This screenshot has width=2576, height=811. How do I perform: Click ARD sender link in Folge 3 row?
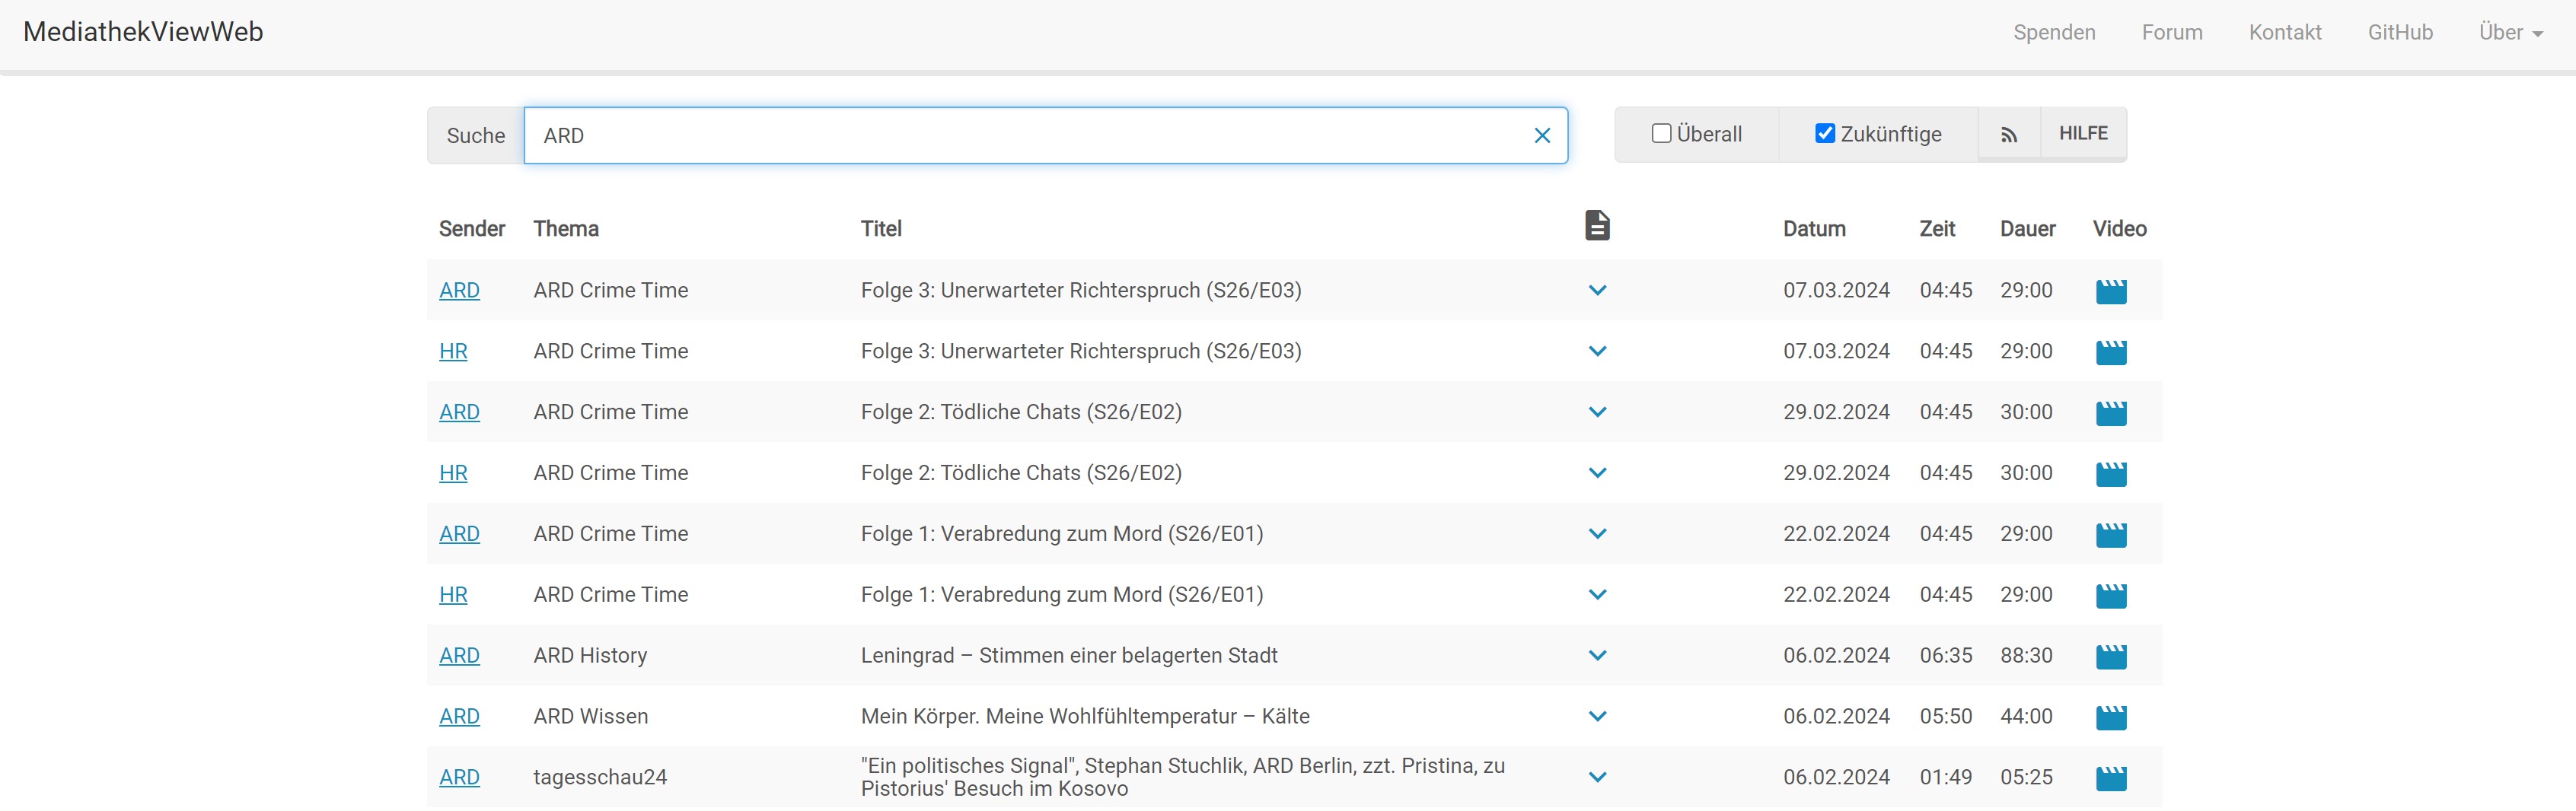459,291
